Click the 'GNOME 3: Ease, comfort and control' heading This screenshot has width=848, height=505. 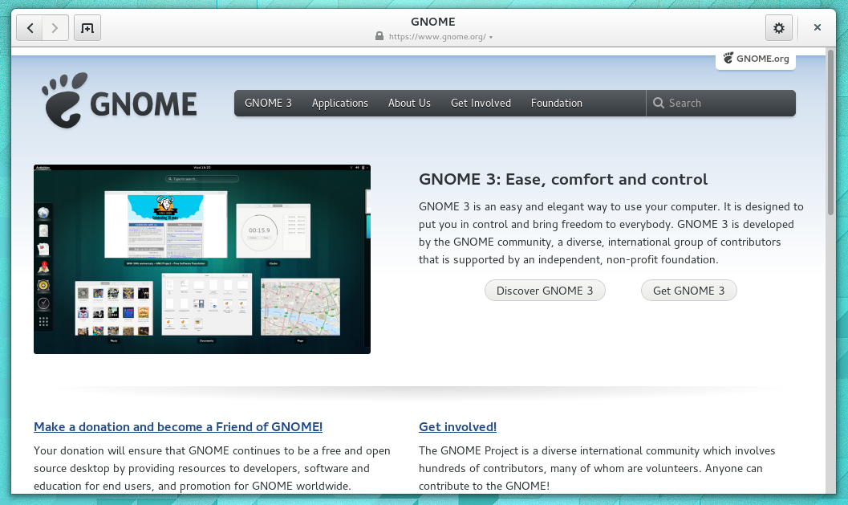(563, 179)
